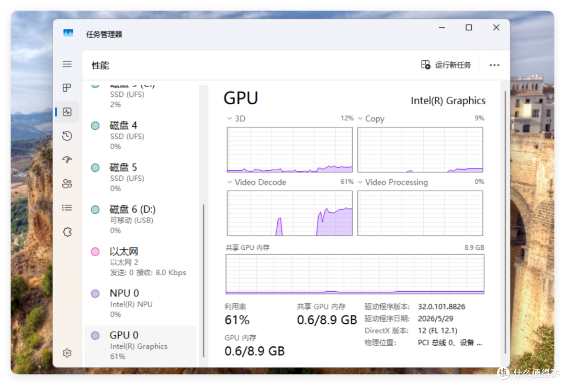The image size is (565, 385).
Task: Open the App history page icon
Action: 67,136
